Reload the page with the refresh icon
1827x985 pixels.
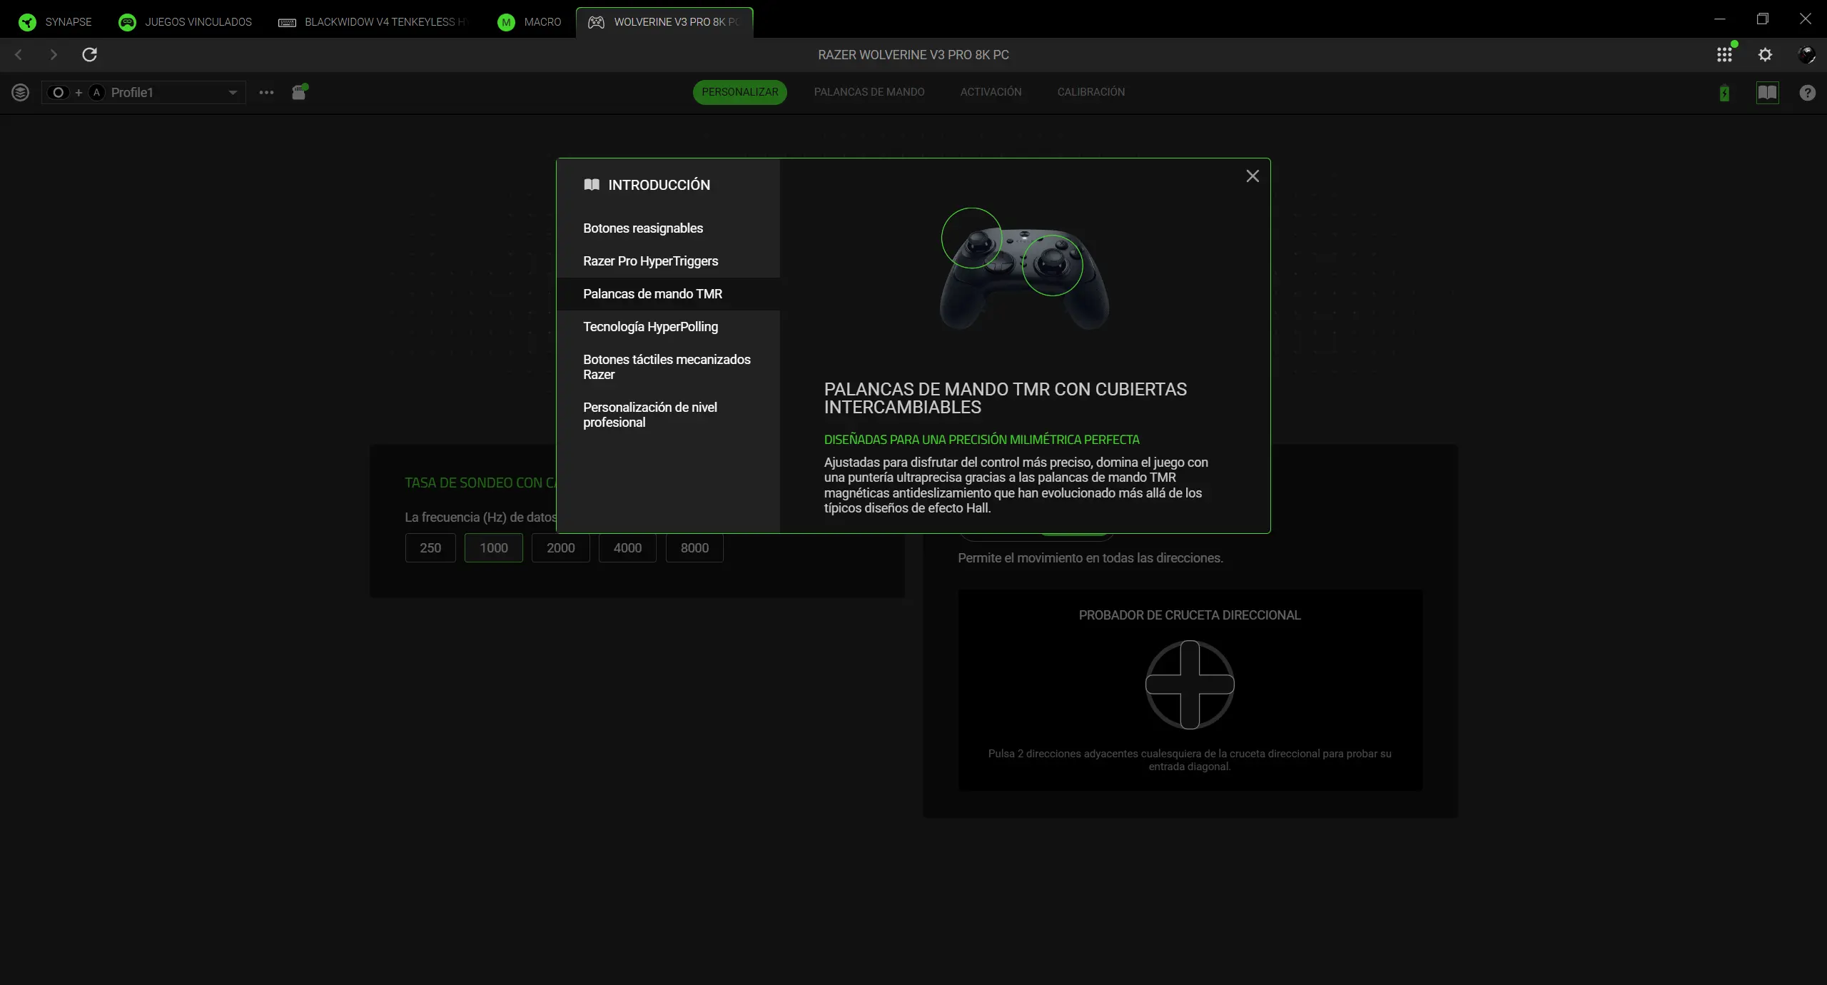[x=89, y=54]
